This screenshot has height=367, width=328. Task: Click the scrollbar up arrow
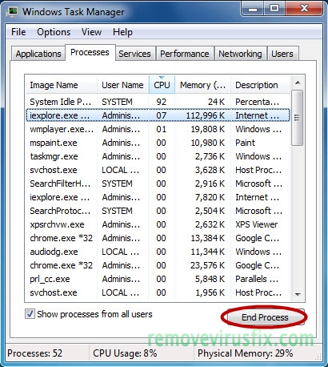[298, 83]
